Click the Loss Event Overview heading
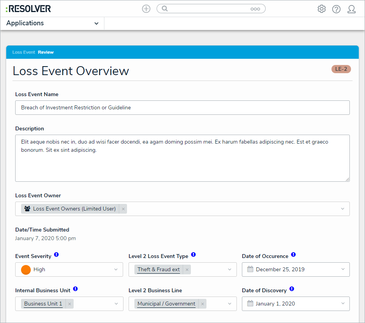The width and height of the screenshot is (365, 323). pos(71,71)
